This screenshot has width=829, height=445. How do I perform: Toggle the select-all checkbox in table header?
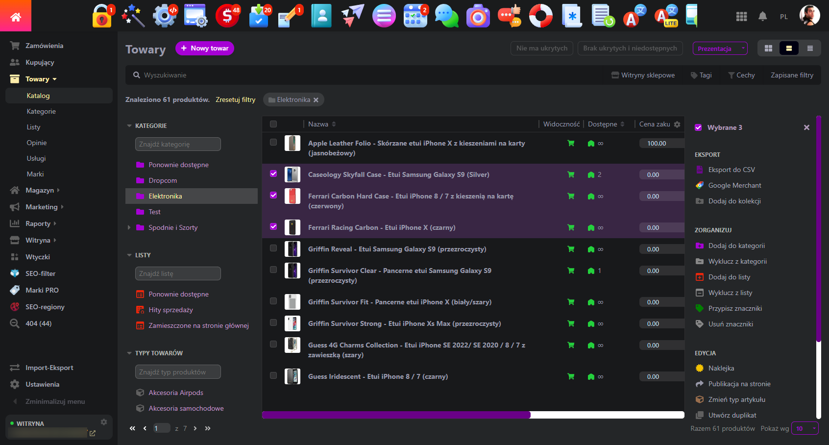click(273, 124)
